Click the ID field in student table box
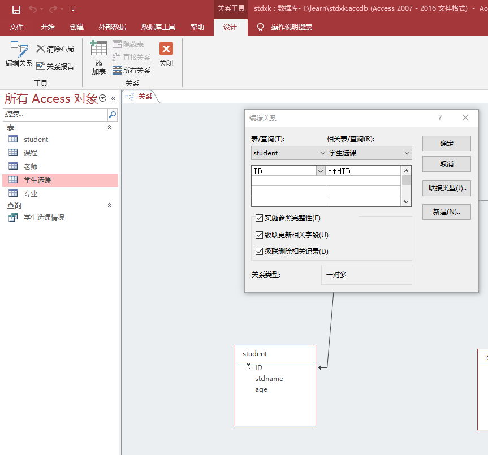Image resolution: width=488 pixels, height=455 pixels. click(258, 367)
